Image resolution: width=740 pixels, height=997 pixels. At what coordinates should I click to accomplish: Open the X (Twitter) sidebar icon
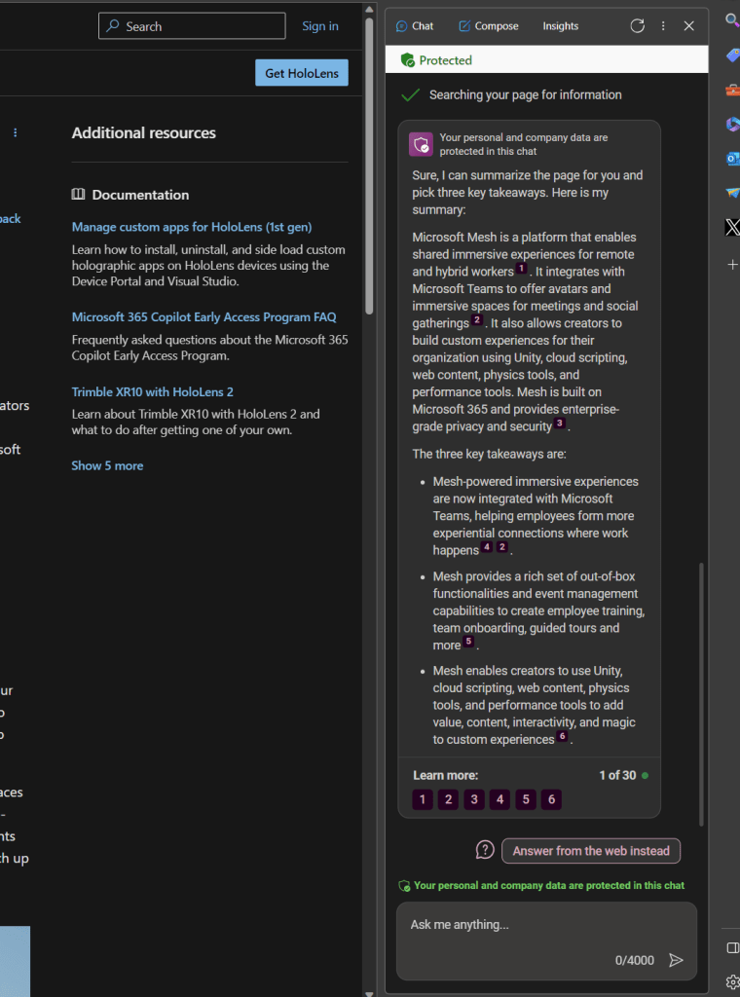[732, 228]
